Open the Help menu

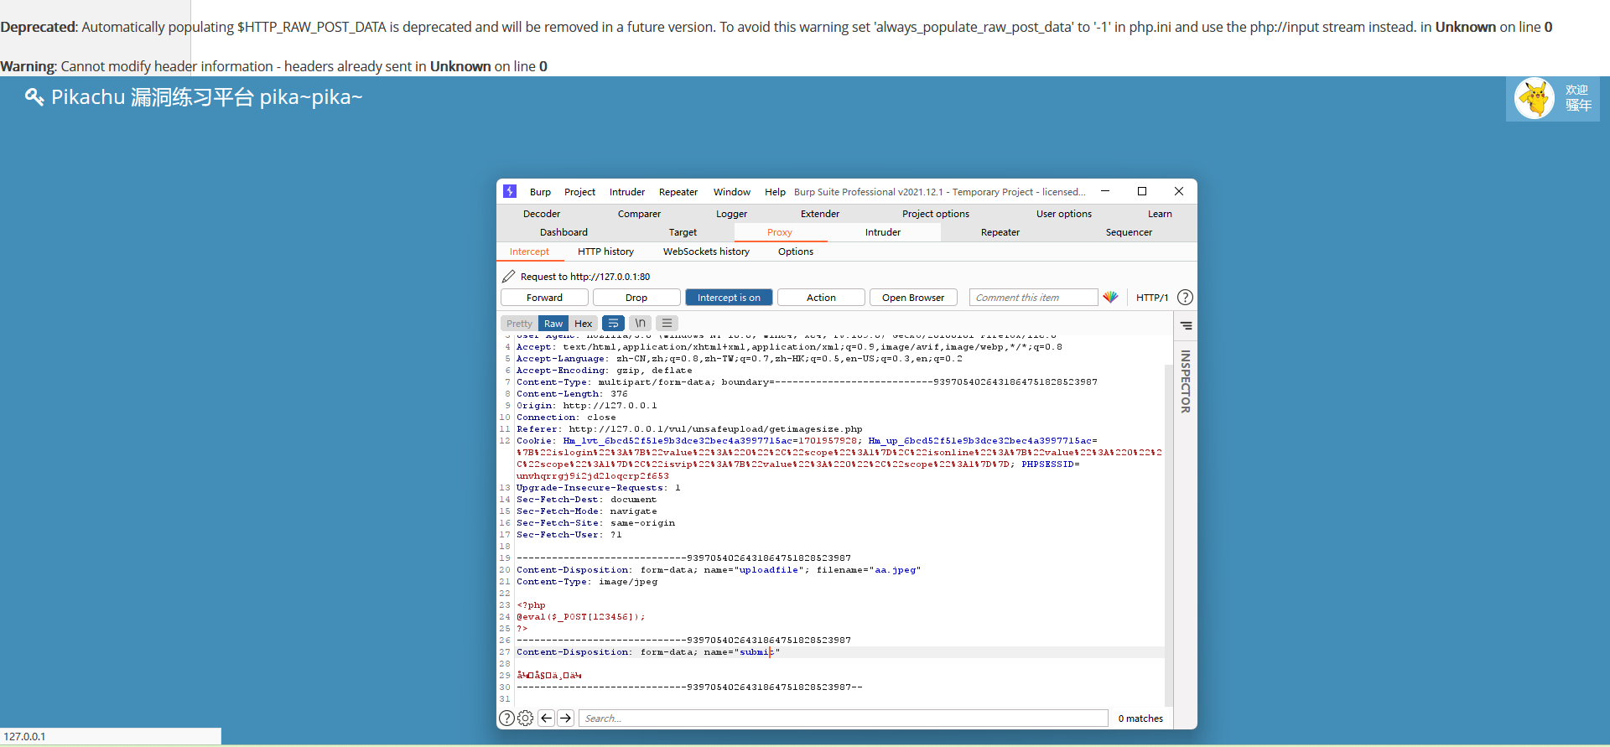tap(775, 192)
